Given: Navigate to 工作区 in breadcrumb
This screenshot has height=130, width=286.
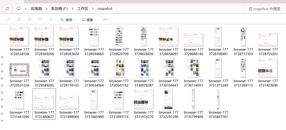Looking at the screenshot, I should coord(83,8).
